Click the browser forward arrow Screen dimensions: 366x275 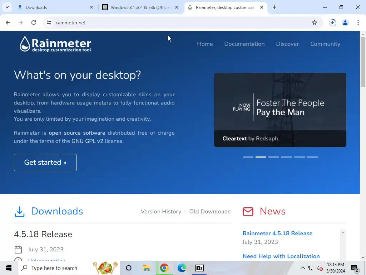tap(21, 23)
